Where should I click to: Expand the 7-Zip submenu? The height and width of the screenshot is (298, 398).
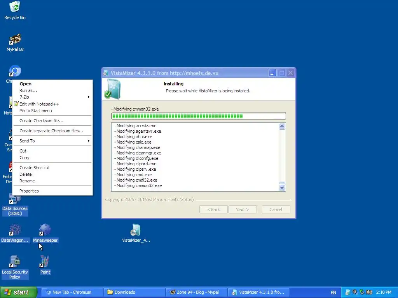click(52, 97)
